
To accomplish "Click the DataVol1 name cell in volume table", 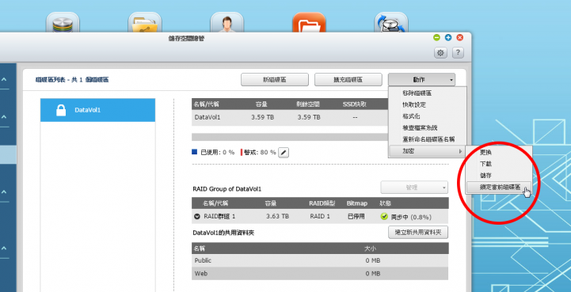I will [207, 118].
